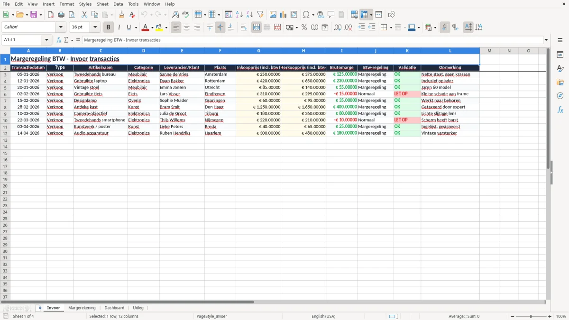Switch to the Dashboard sheet tab
569x320 pixels.
point(114,308)
